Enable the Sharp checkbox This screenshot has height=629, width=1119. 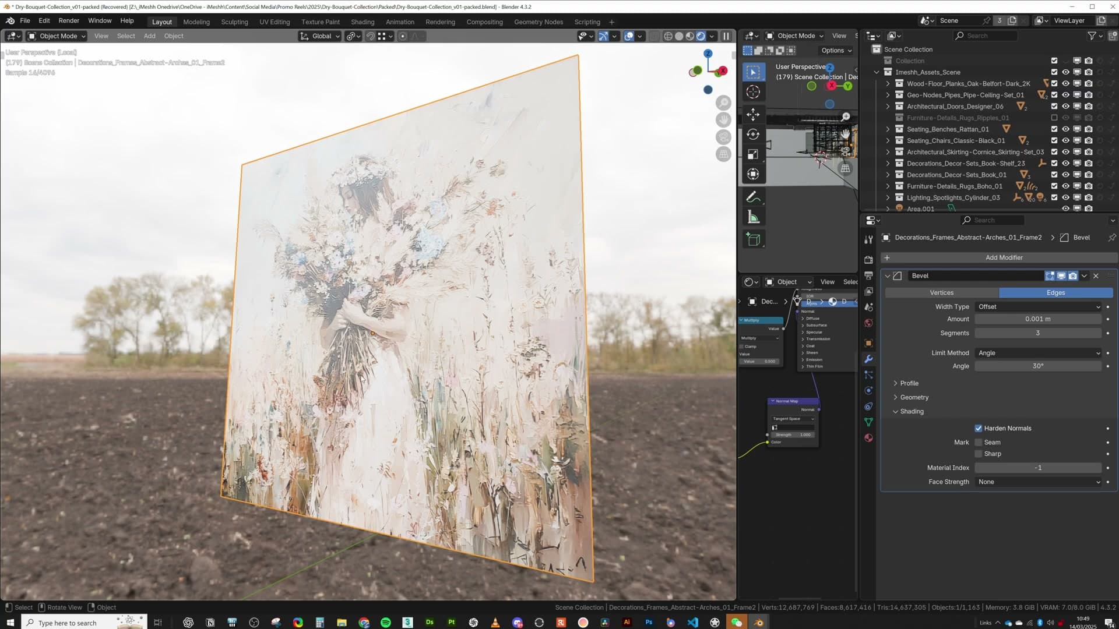[x=979, y=454]
